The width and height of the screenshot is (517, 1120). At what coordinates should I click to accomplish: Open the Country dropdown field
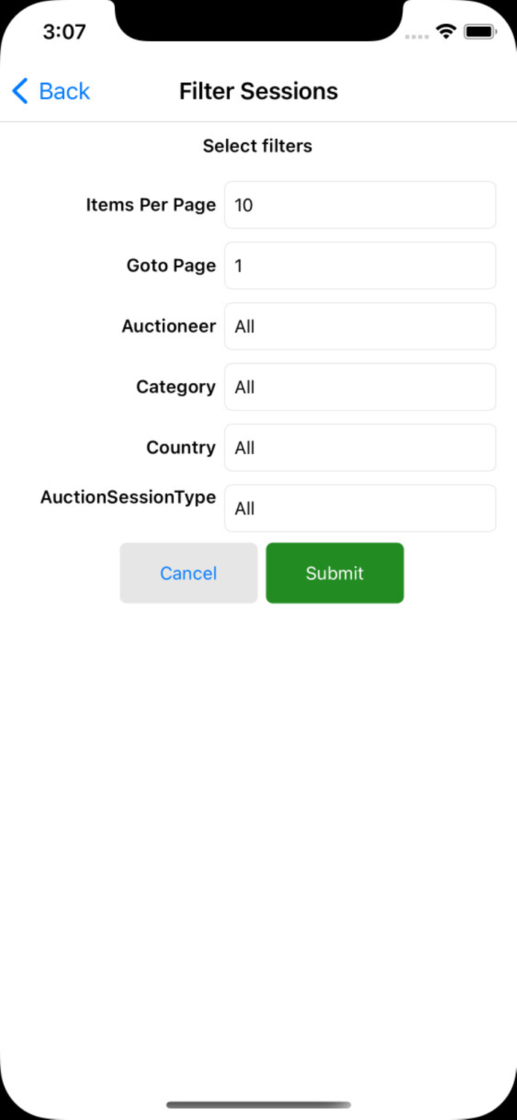coord(360,447)
